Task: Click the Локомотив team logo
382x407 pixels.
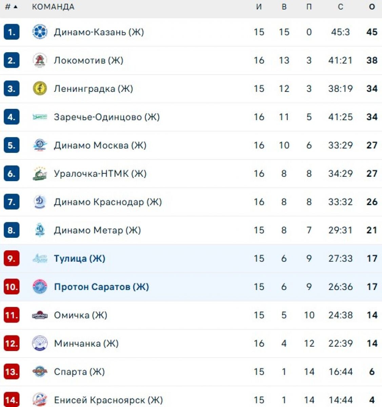Action: [41, 60]
